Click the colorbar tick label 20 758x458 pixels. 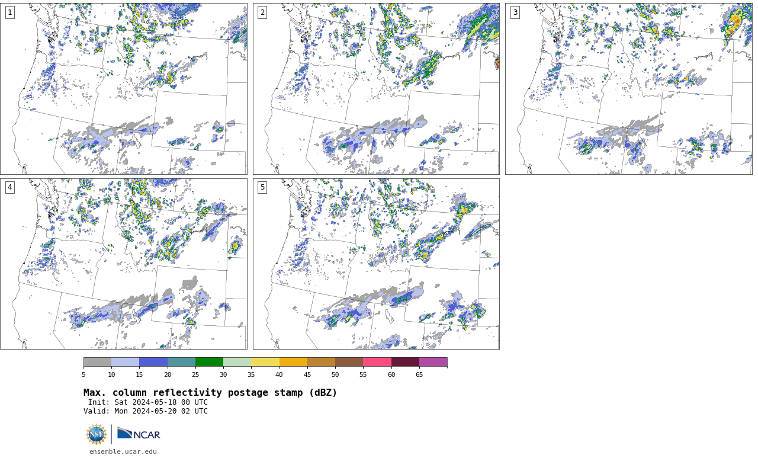point(168,374)
